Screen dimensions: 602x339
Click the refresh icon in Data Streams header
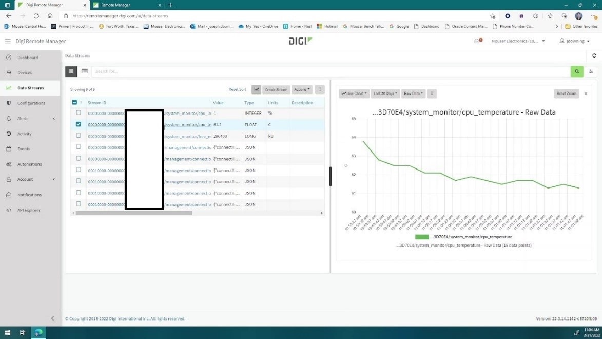coord(594,55)
